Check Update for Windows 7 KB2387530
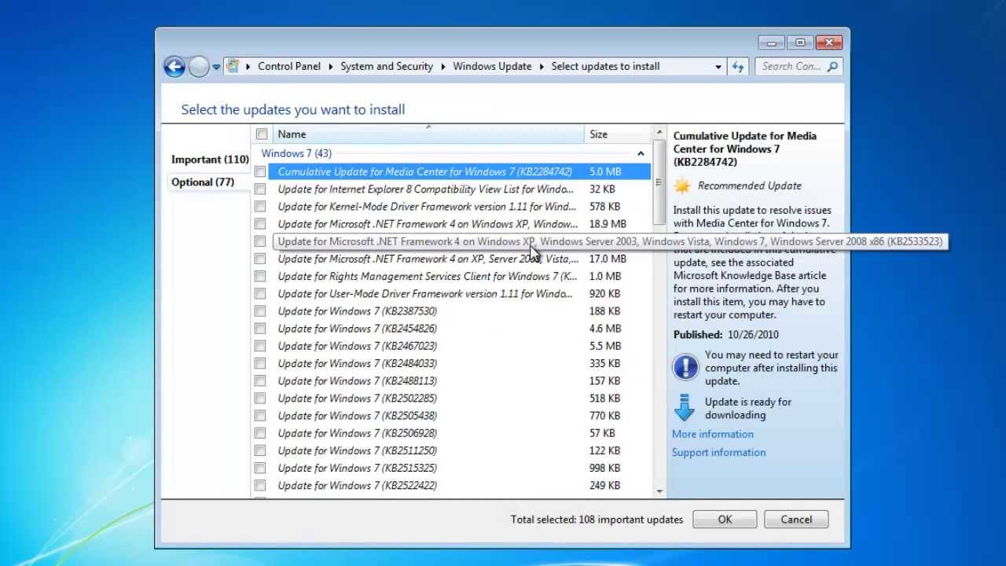1006x566 pixels. 260,311
